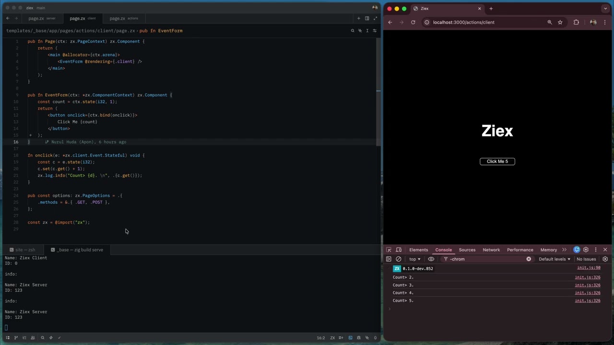The width and height of the screenshot is (614, 345).
Task: Open the 'top' JavaScript context dropdown
Action: 414,259
